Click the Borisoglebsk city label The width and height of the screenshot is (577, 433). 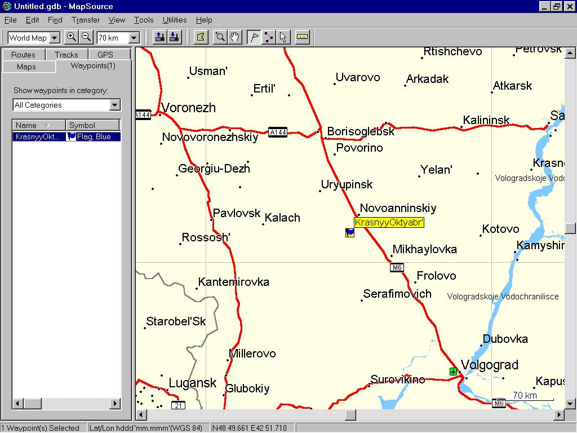pyautogui.click(x=361, y=131)
